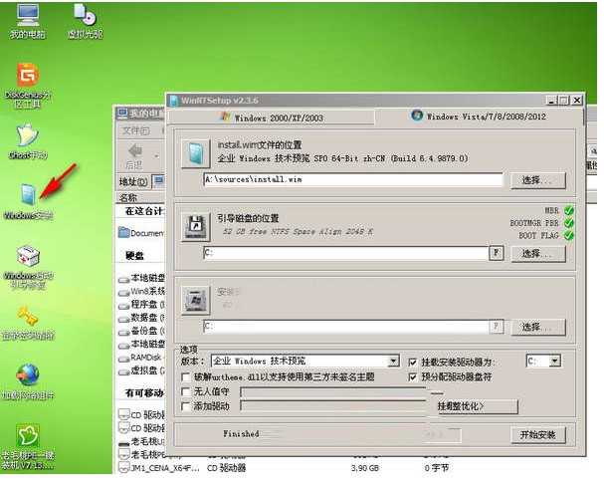Open the 我的电脑 desktop icon

pyautogui.click(x=27, y=21)
